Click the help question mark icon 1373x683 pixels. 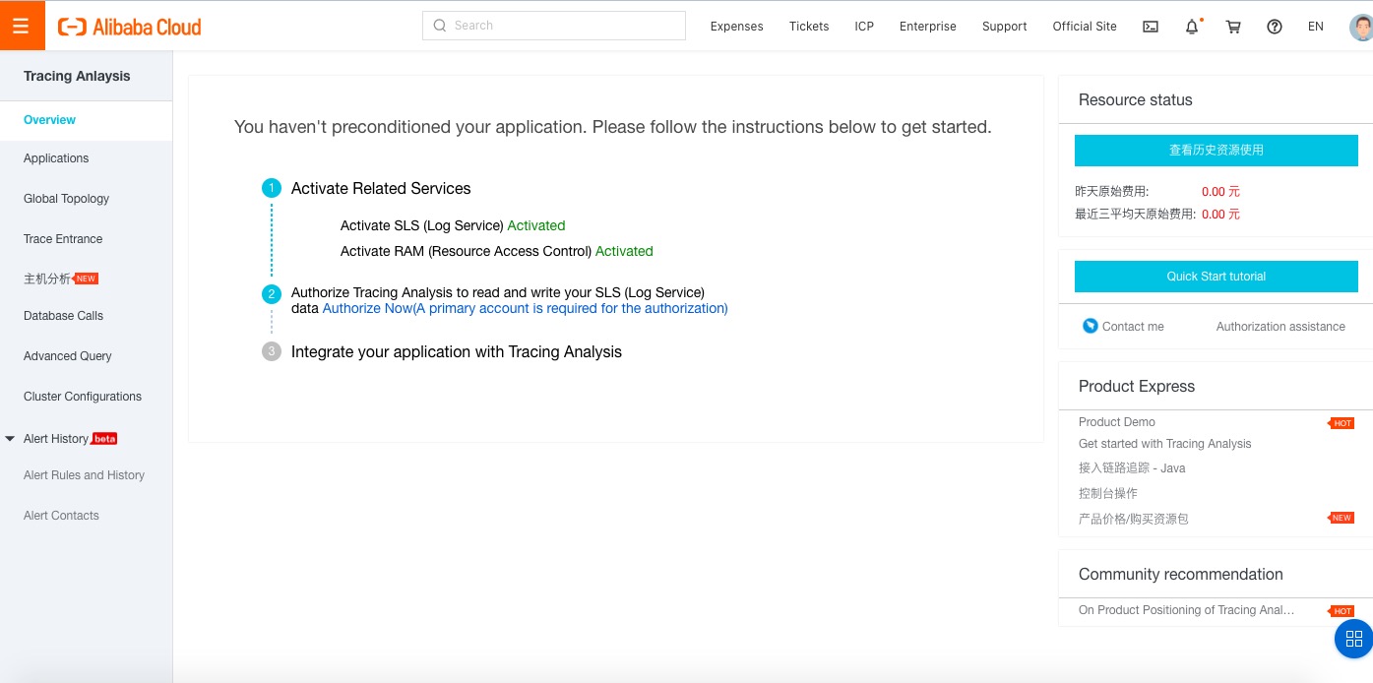1275,27
